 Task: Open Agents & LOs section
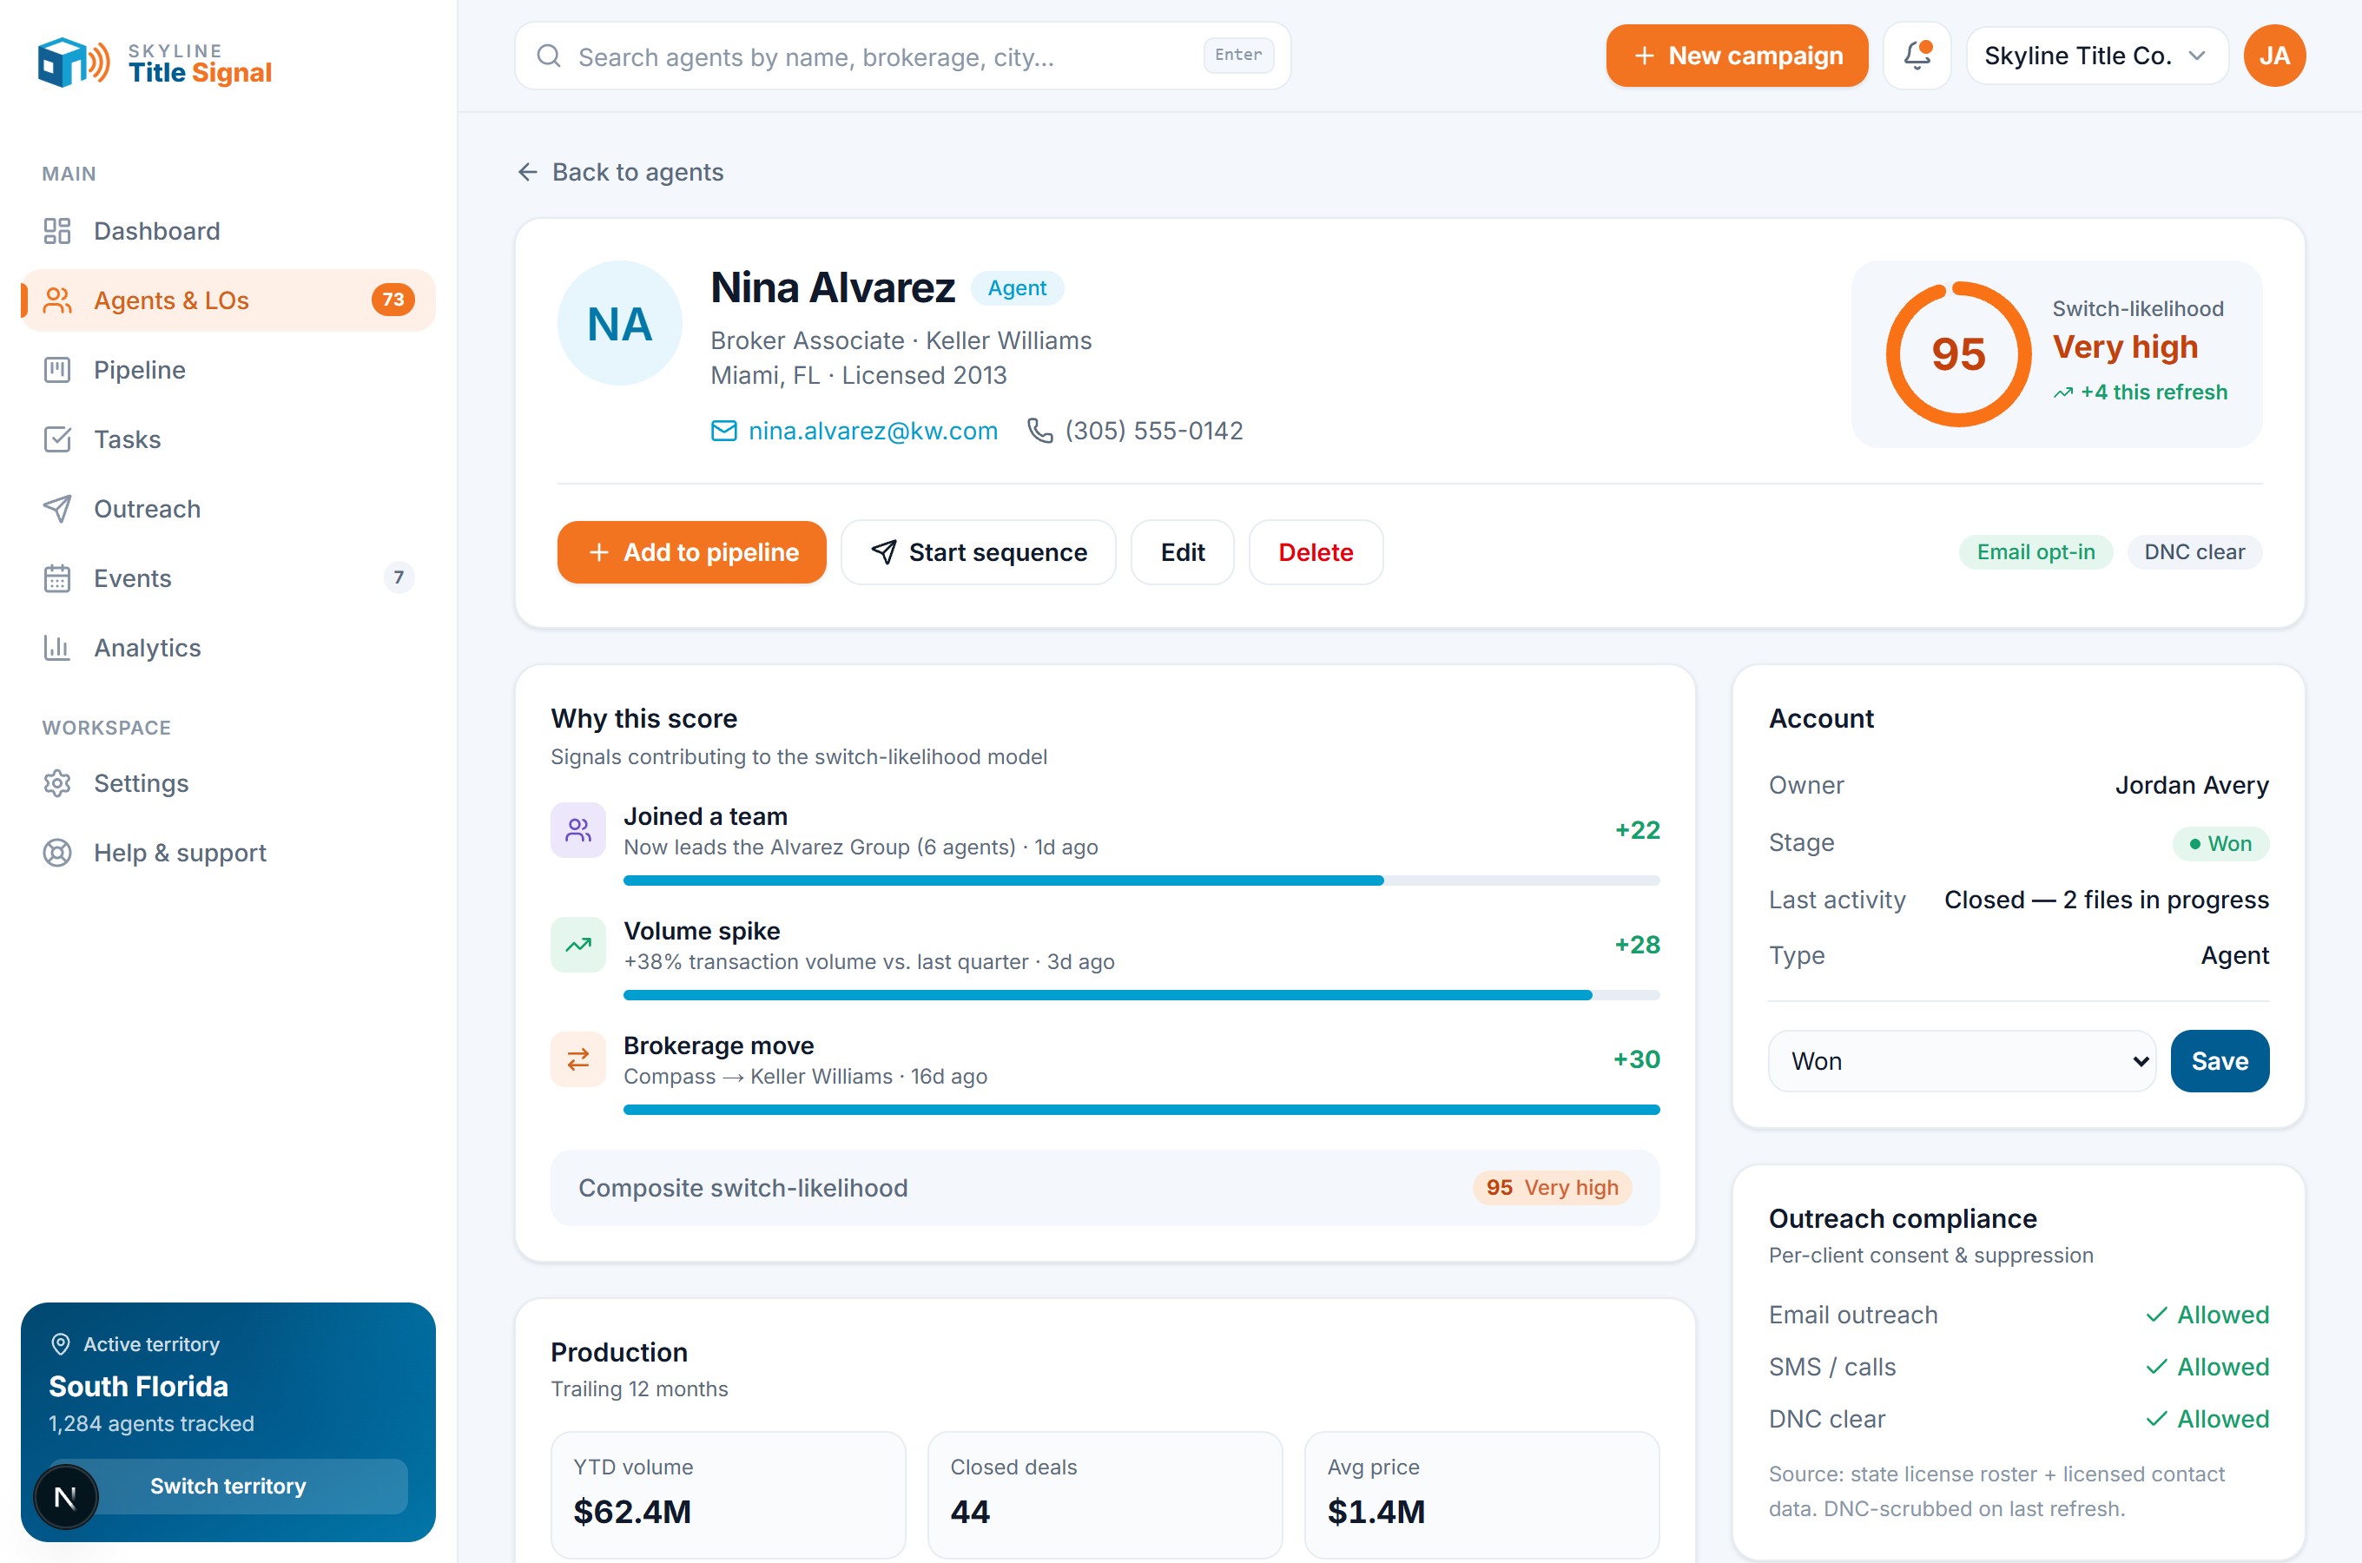(228, 300)
